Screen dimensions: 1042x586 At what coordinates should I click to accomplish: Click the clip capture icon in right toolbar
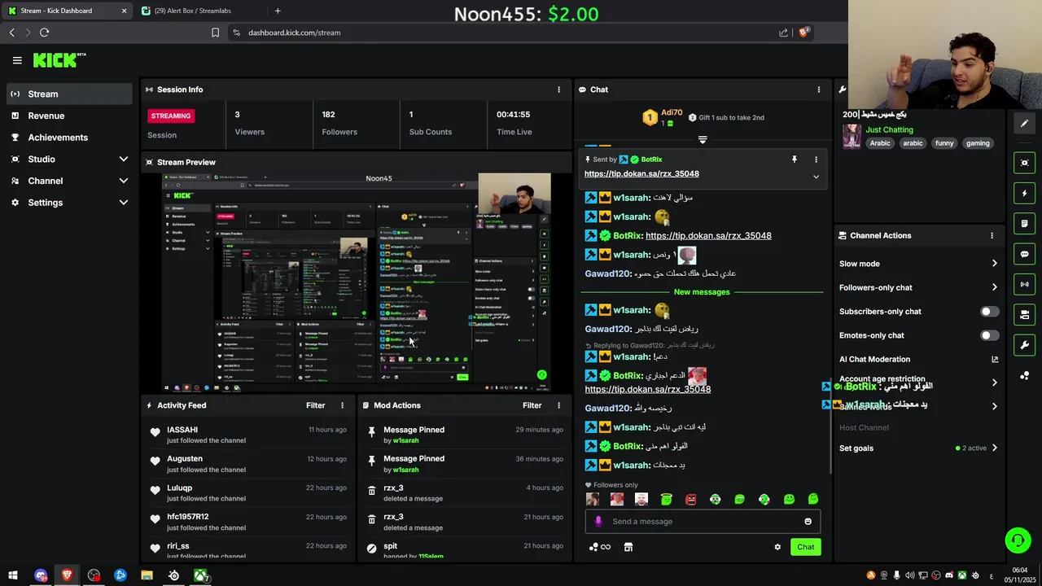coord(1025,163)
